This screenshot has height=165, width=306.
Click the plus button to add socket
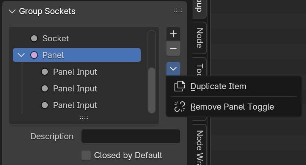click(x=173, y=34)
